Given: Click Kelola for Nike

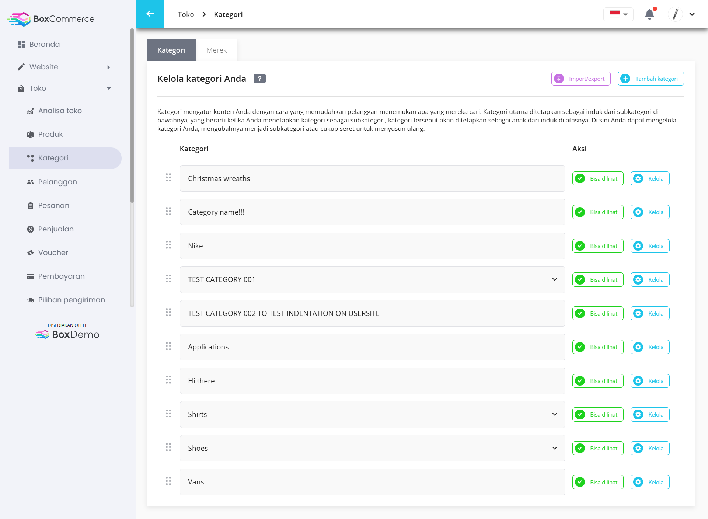Looking at the screenshot, I should tap(650, 246).
